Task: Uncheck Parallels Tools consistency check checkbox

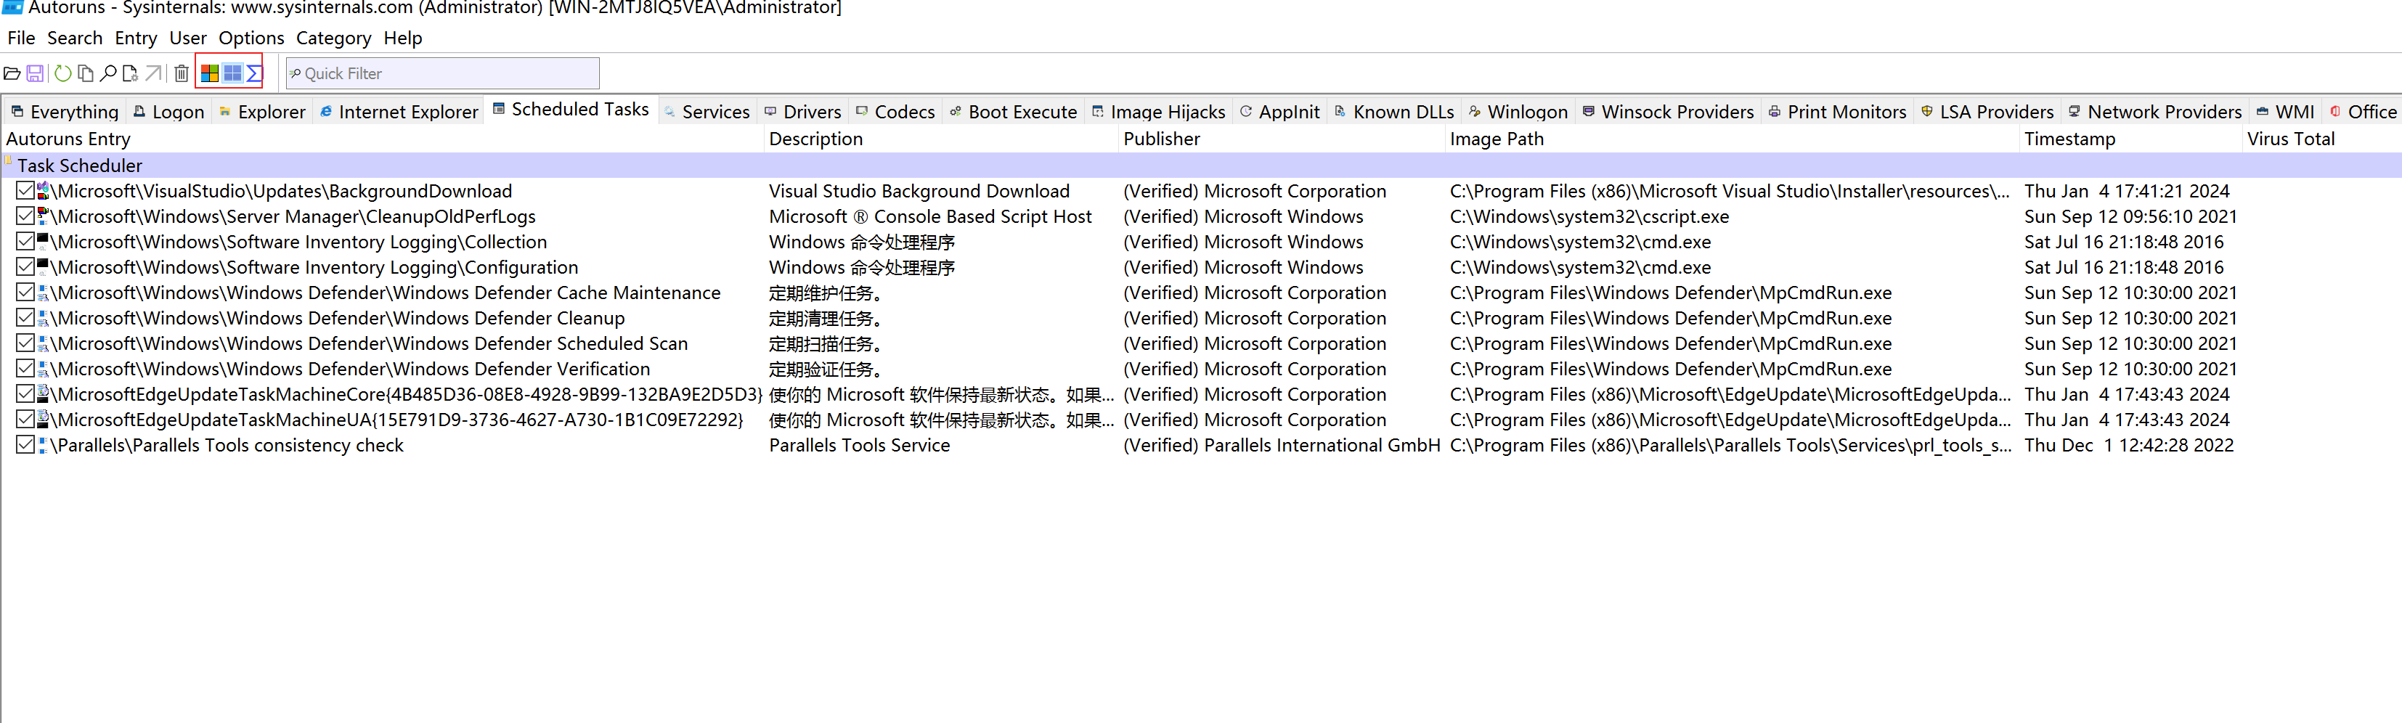Action: pos(25,446)
